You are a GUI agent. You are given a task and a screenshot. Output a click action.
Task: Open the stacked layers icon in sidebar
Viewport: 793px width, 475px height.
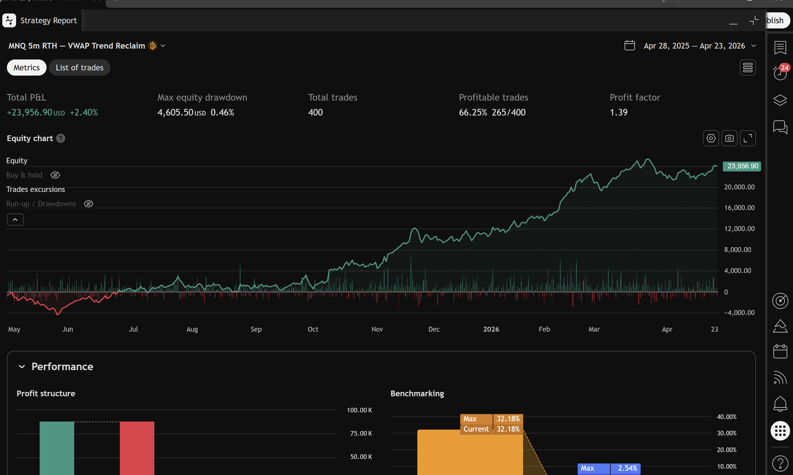[780, 100]
